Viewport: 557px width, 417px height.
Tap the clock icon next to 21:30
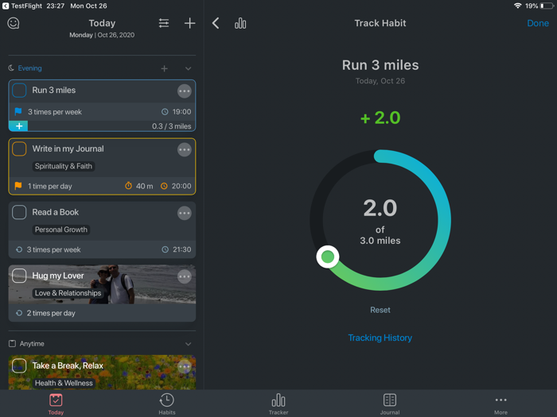pos(166,249)
